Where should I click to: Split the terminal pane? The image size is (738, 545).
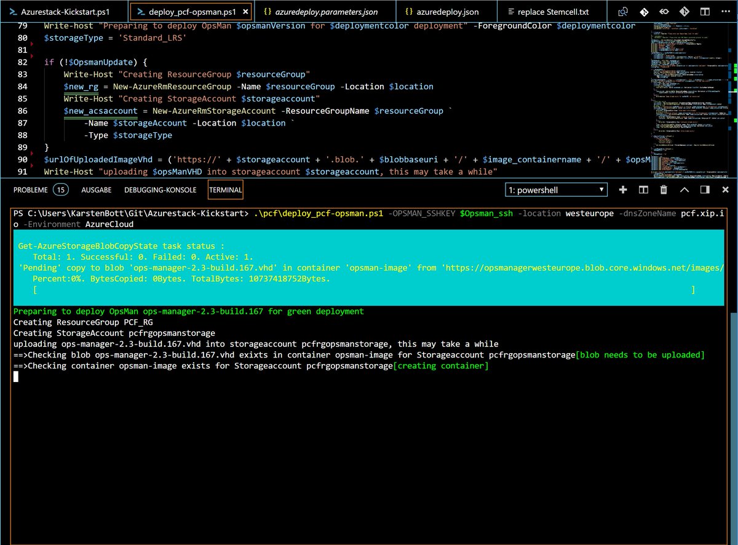[x=643, y=190]
